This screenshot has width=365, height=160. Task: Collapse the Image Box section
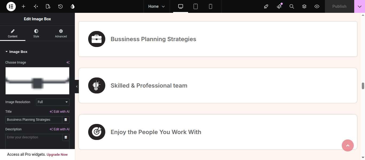point(16,52)
